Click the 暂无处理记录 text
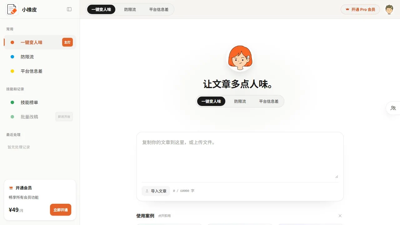 (19, 147)
